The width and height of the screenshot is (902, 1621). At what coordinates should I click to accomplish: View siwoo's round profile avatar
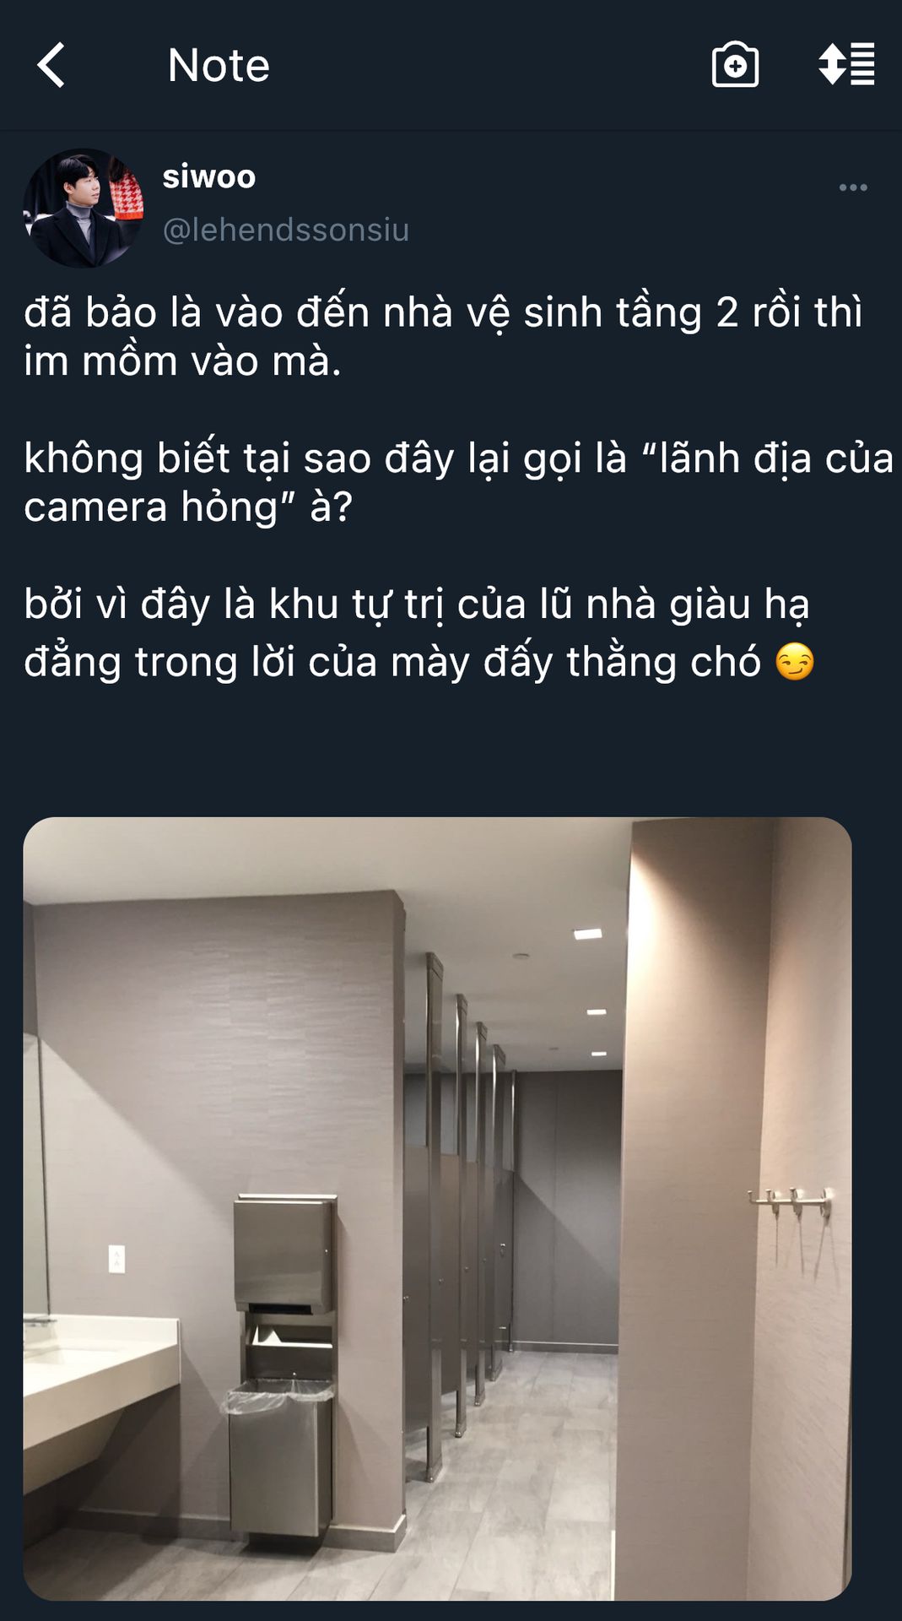pyautogui.click(x=83, y=209)
